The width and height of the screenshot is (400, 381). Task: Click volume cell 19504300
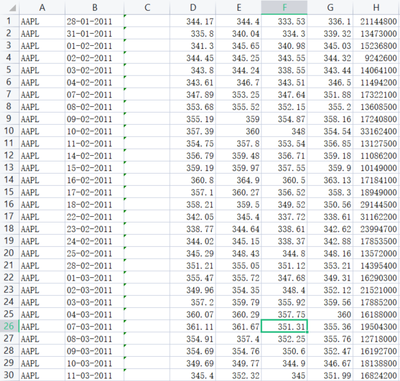click(376, 326)
